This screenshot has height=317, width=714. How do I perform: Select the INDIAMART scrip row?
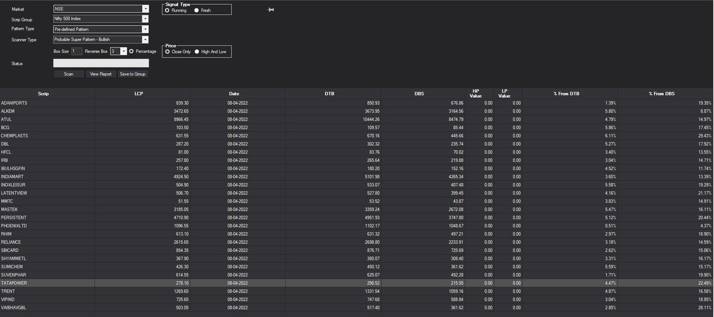click(357, 176)
